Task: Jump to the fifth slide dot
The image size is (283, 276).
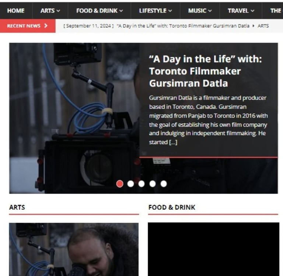Action: click(164, 184)
